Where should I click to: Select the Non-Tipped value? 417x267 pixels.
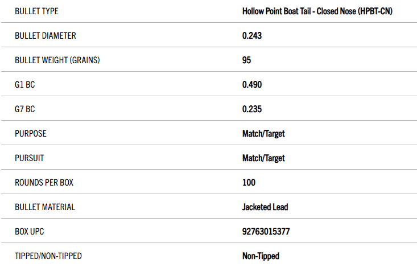(261, 256)
